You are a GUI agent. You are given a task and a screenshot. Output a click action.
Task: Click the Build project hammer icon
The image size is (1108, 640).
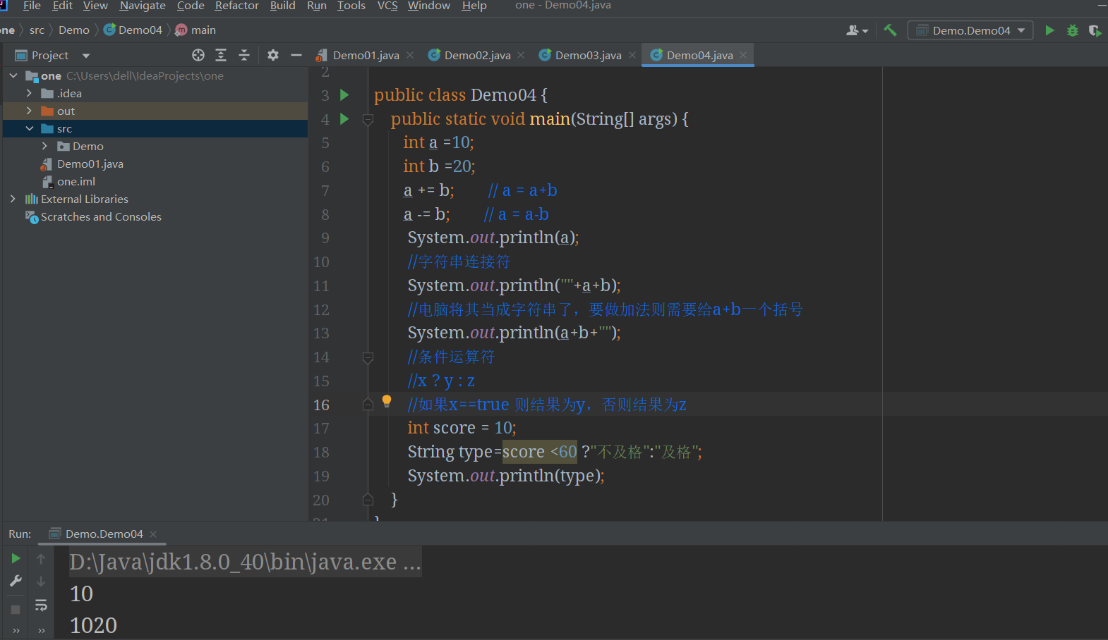(890, 30)
